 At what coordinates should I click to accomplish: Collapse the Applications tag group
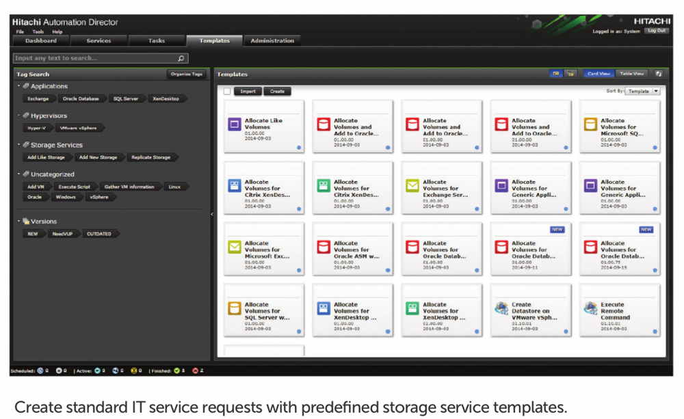pyautogui.click(x=18, y=86)
